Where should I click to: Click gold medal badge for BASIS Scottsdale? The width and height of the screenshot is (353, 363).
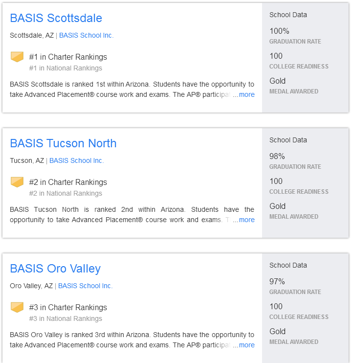[17, 57]
